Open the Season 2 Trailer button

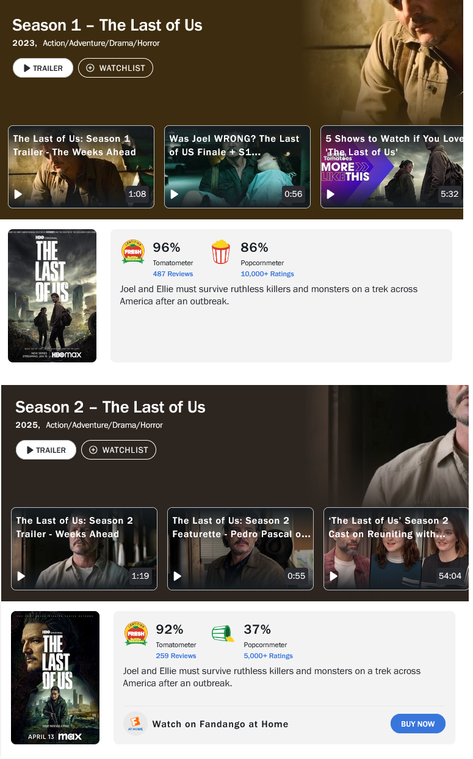(x=46, y=450)
